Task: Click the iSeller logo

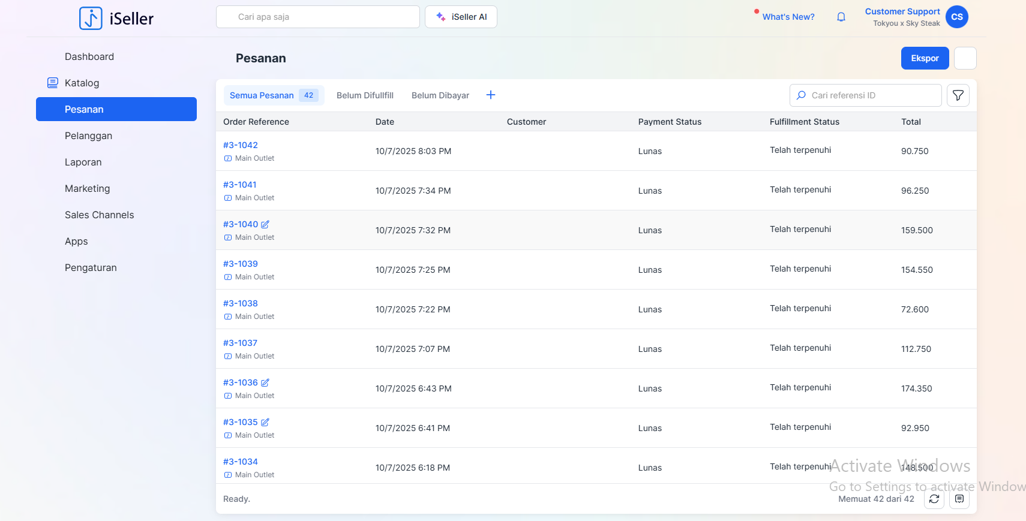Action: pyautogui.click(x=116, y=19)
